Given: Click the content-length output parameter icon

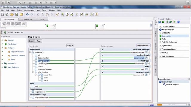Looking at the screenshot, I should tap(146, 58).
